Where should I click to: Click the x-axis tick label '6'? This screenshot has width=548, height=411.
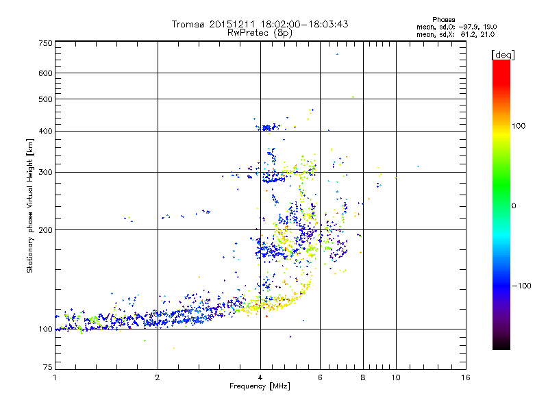320,377
